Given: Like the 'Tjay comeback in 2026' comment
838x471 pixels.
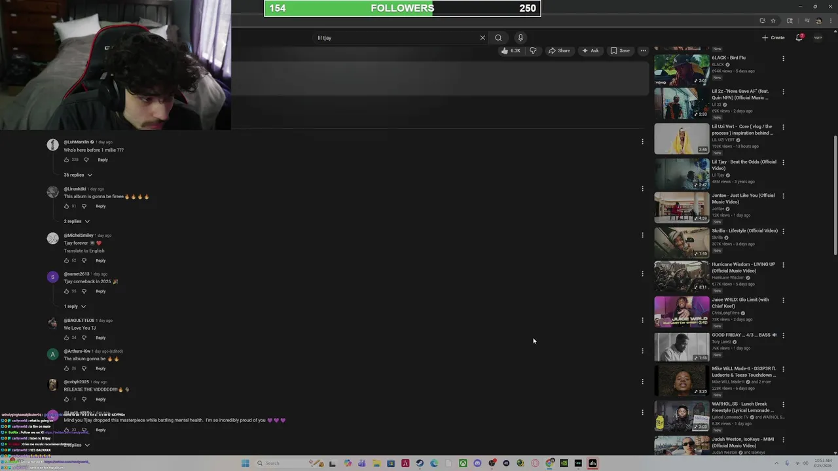Looking at the screenshot, I should (66, 291).
